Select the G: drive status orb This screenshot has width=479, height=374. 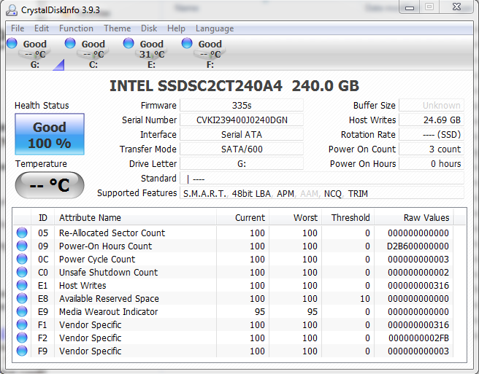click(x=12, y=44)
